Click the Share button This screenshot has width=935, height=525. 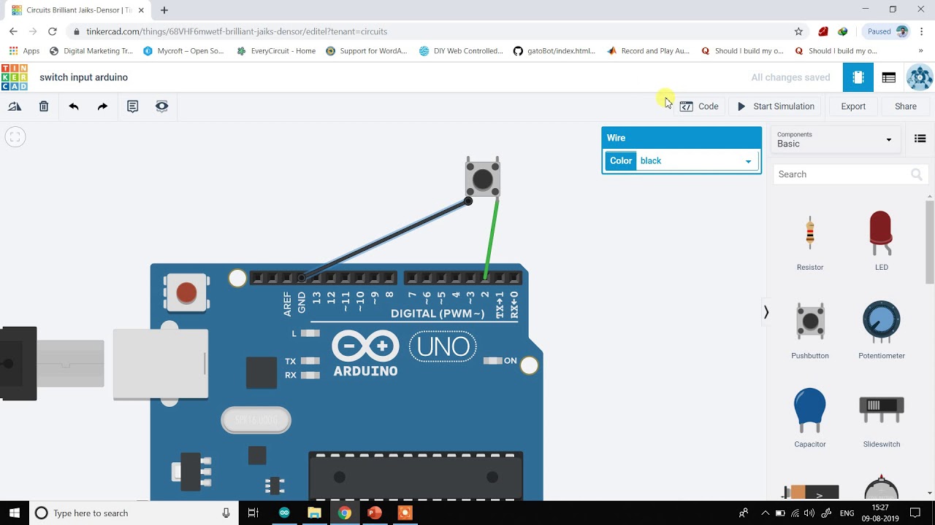906,106
